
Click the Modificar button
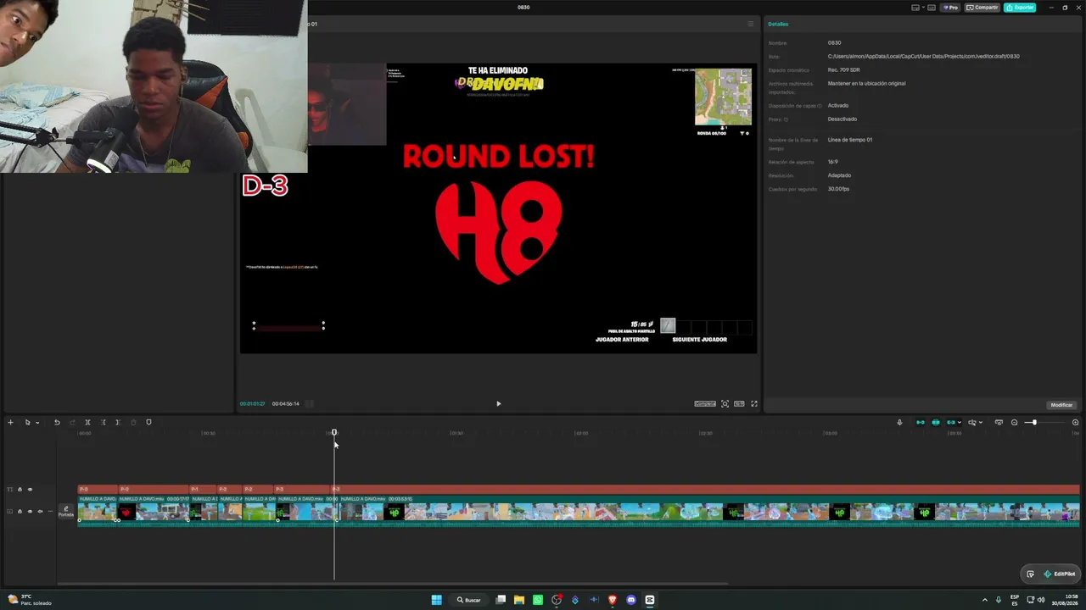pyautogui.click(x=1061, y=405)
